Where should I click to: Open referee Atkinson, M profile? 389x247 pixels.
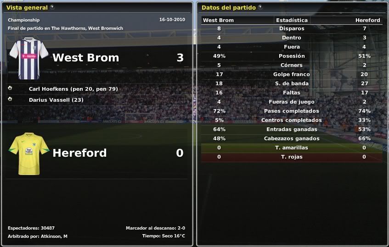click(x=52, y=236)
